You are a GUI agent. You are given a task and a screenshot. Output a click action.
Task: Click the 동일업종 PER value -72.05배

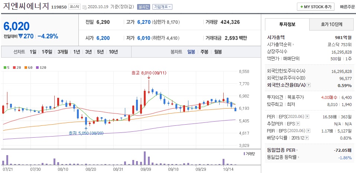(343, 150)
